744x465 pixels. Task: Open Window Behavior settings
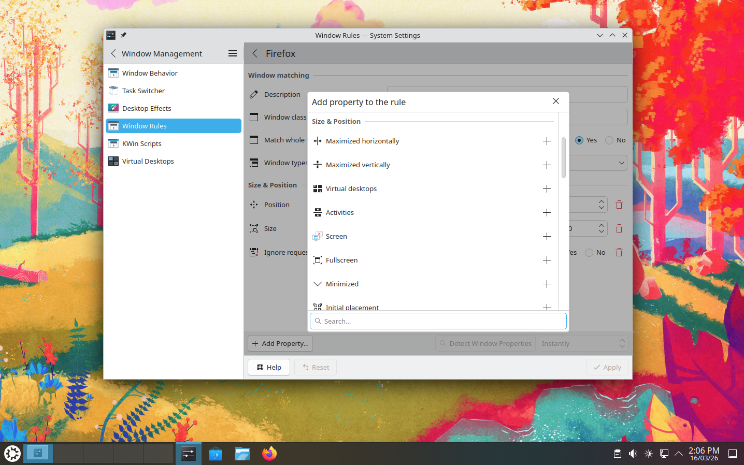[x=174, y=73]
